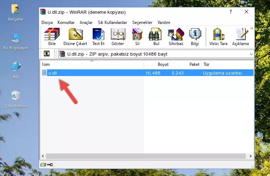Sort by Paket column header

pyautogui.click(x=186, y=64)
